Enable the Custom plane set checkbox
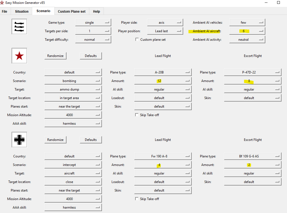This screenshot has height=213, width=287. click(137, 39)
